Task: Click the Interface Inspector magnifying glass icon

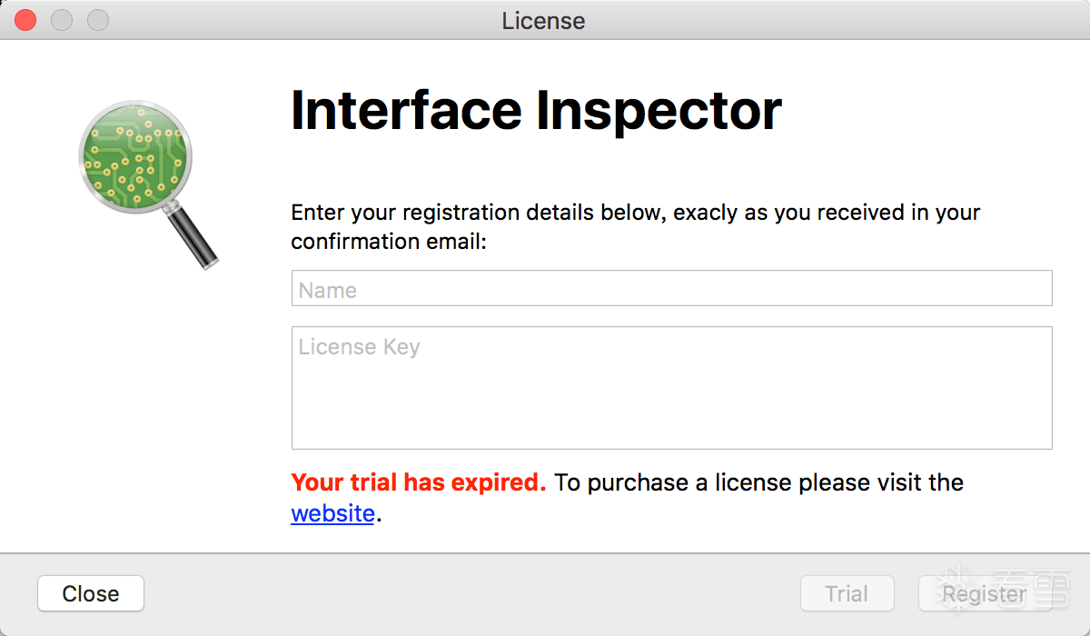Action: [148, 184]
